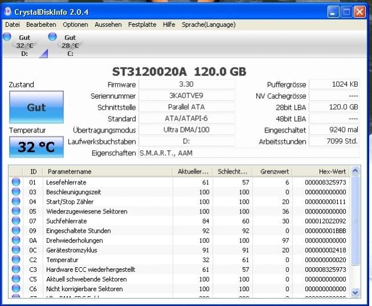Click status icon for Beschleunigungszeit row
This screenshot has height=306, width=372.
(x=16, y=192)
